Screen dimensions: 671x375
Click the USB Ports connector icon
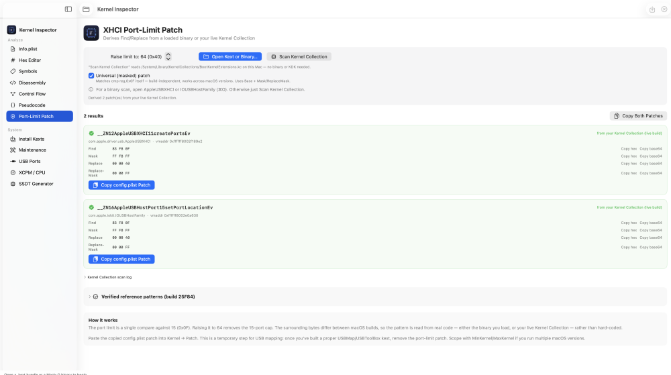[x=13, y=161]
